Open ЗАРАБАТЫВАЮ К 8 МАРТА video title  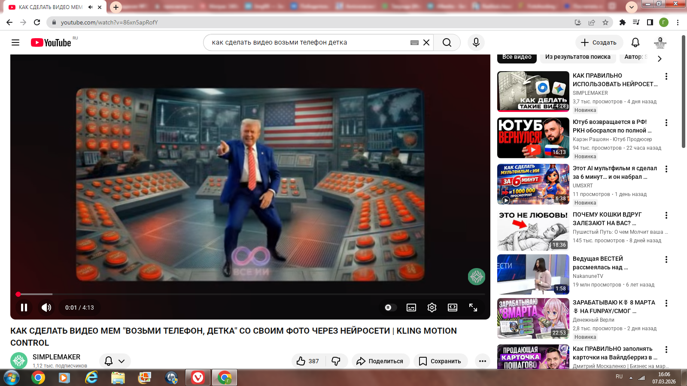614,307
